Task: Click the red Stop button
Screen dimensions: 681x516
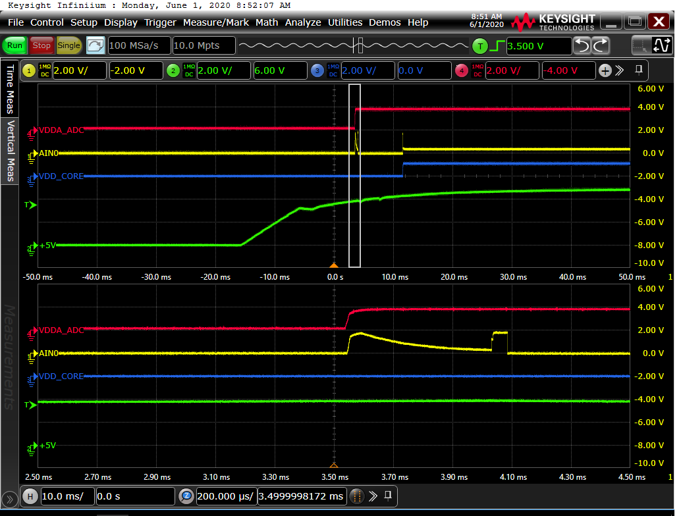Action: [x=41, y=45]
